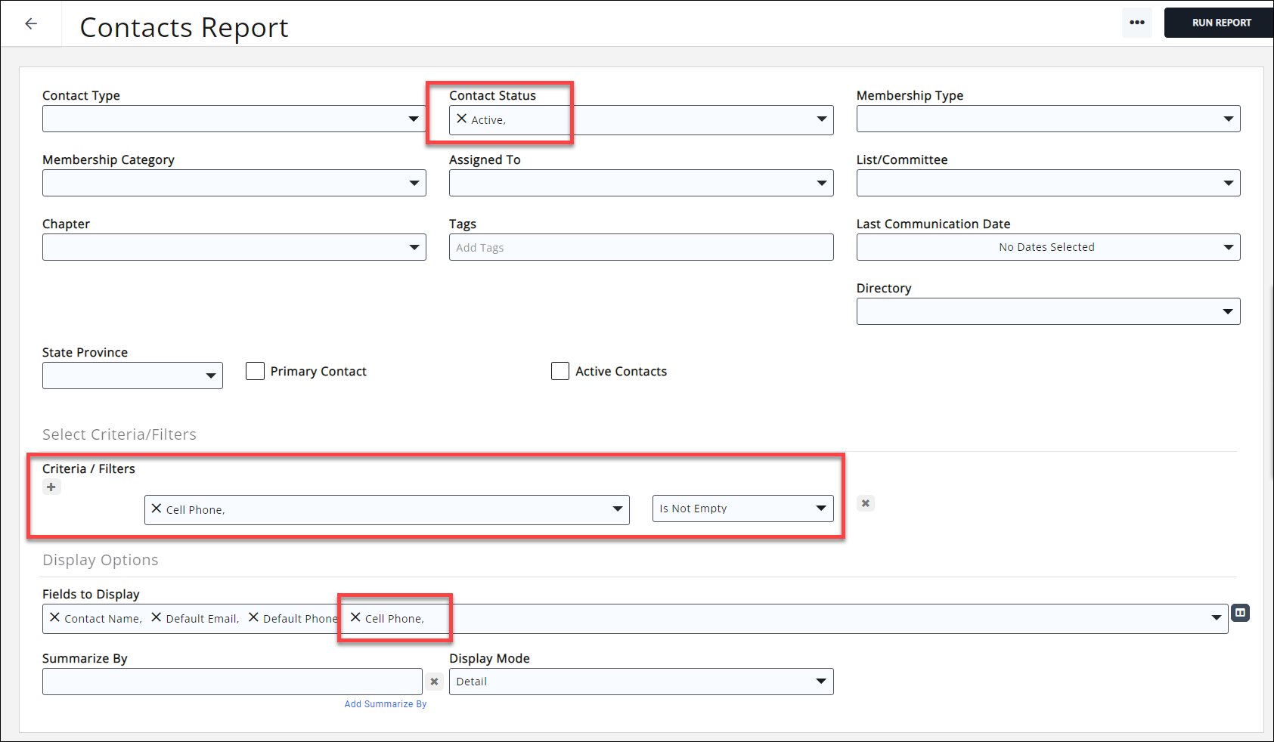Remove Default Email from displayed fields
The width and height of the screenshot is (1274, 742).
157,617
